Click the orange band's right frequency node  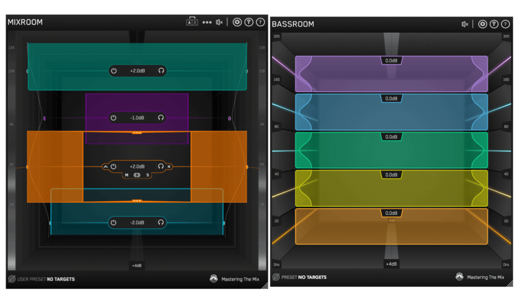coord(247,167)
